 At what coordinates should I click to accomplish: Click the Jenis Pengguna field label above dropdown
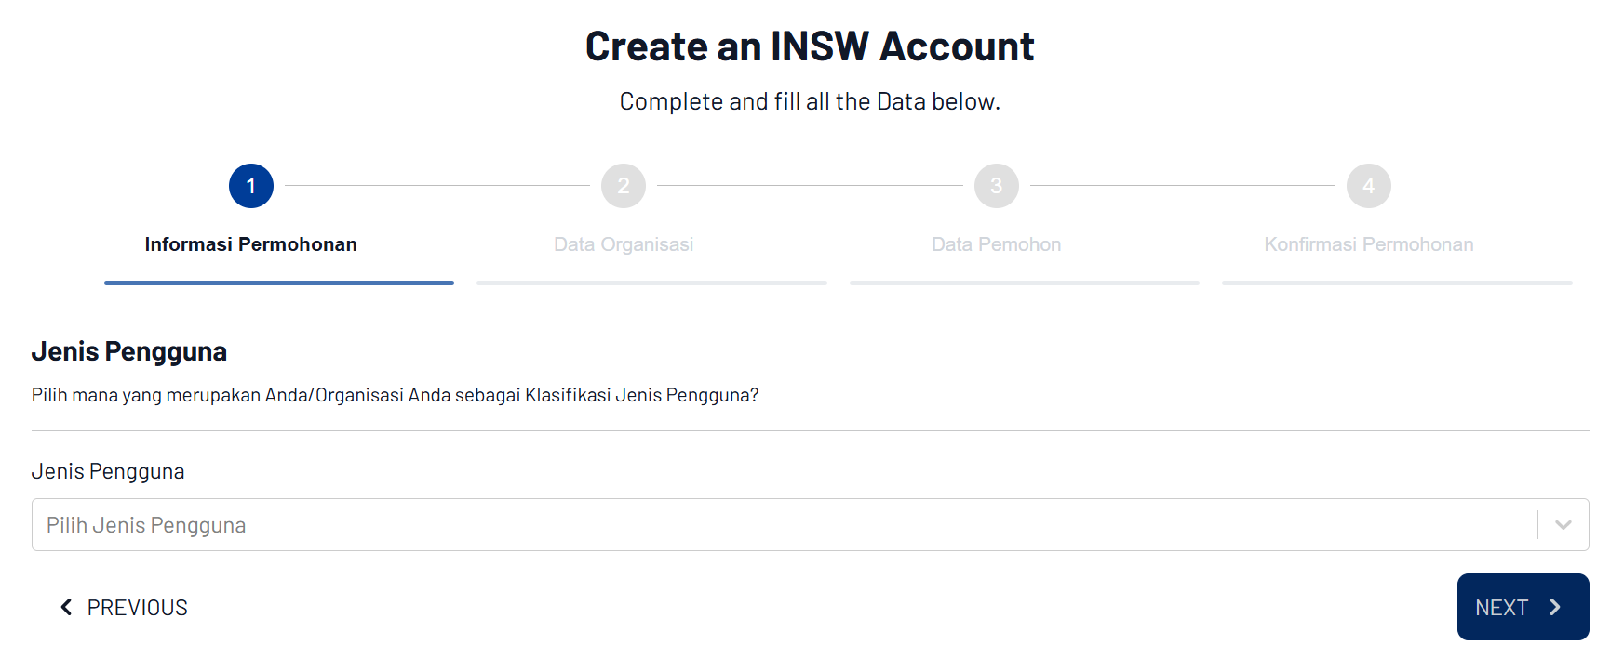(x=108, y=471)
